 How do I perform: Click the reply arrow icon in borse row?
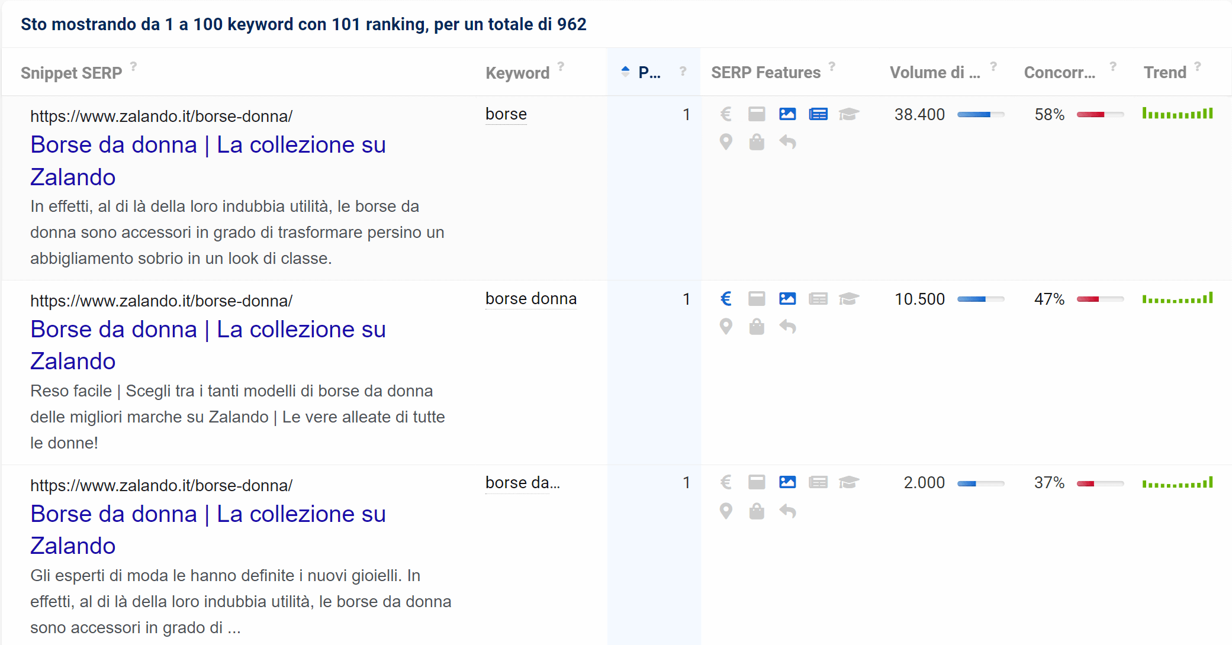[787, 143]
